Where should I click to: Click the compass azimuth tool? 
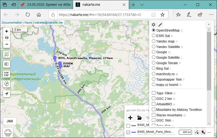(x=7, y=84)
